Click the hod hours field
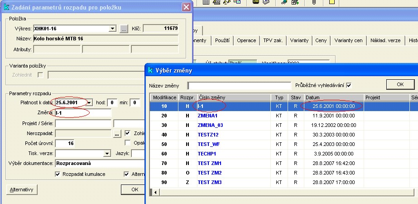The height and width of the screenshot is (204, 418). tap(112, 102)
